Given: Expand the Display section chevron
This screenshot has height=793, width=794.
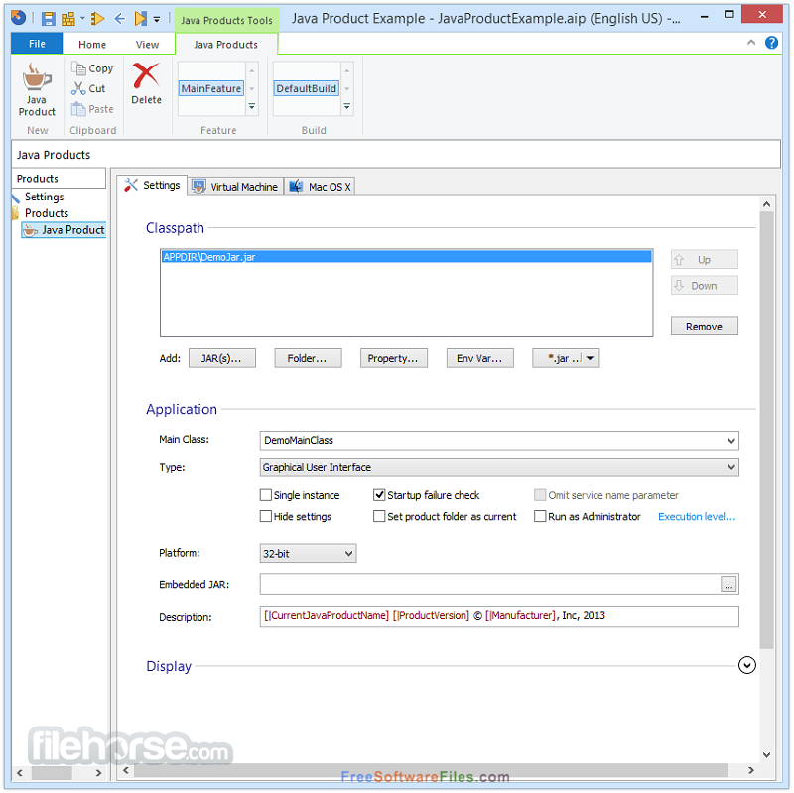Looking at the screenshot, I should click(747, 665).
